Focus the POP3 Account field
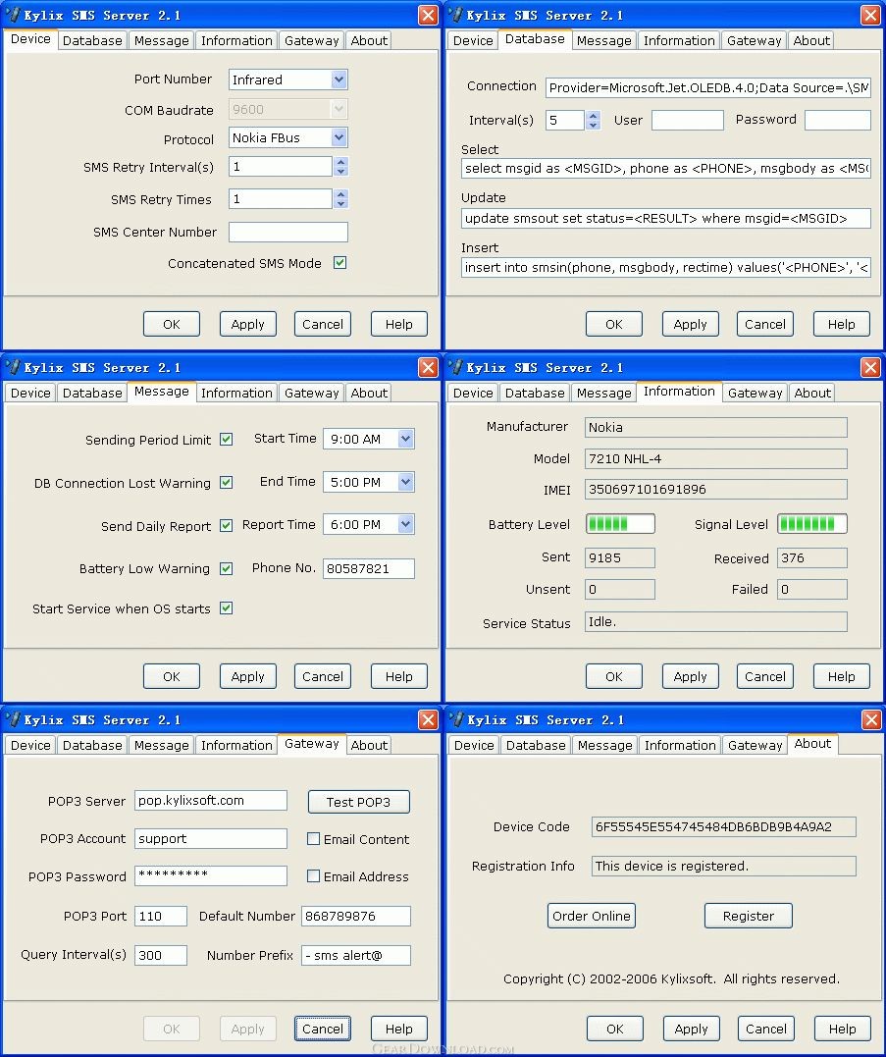The height and width of the screenshot is (1057, 886). [x=211, y=838]
